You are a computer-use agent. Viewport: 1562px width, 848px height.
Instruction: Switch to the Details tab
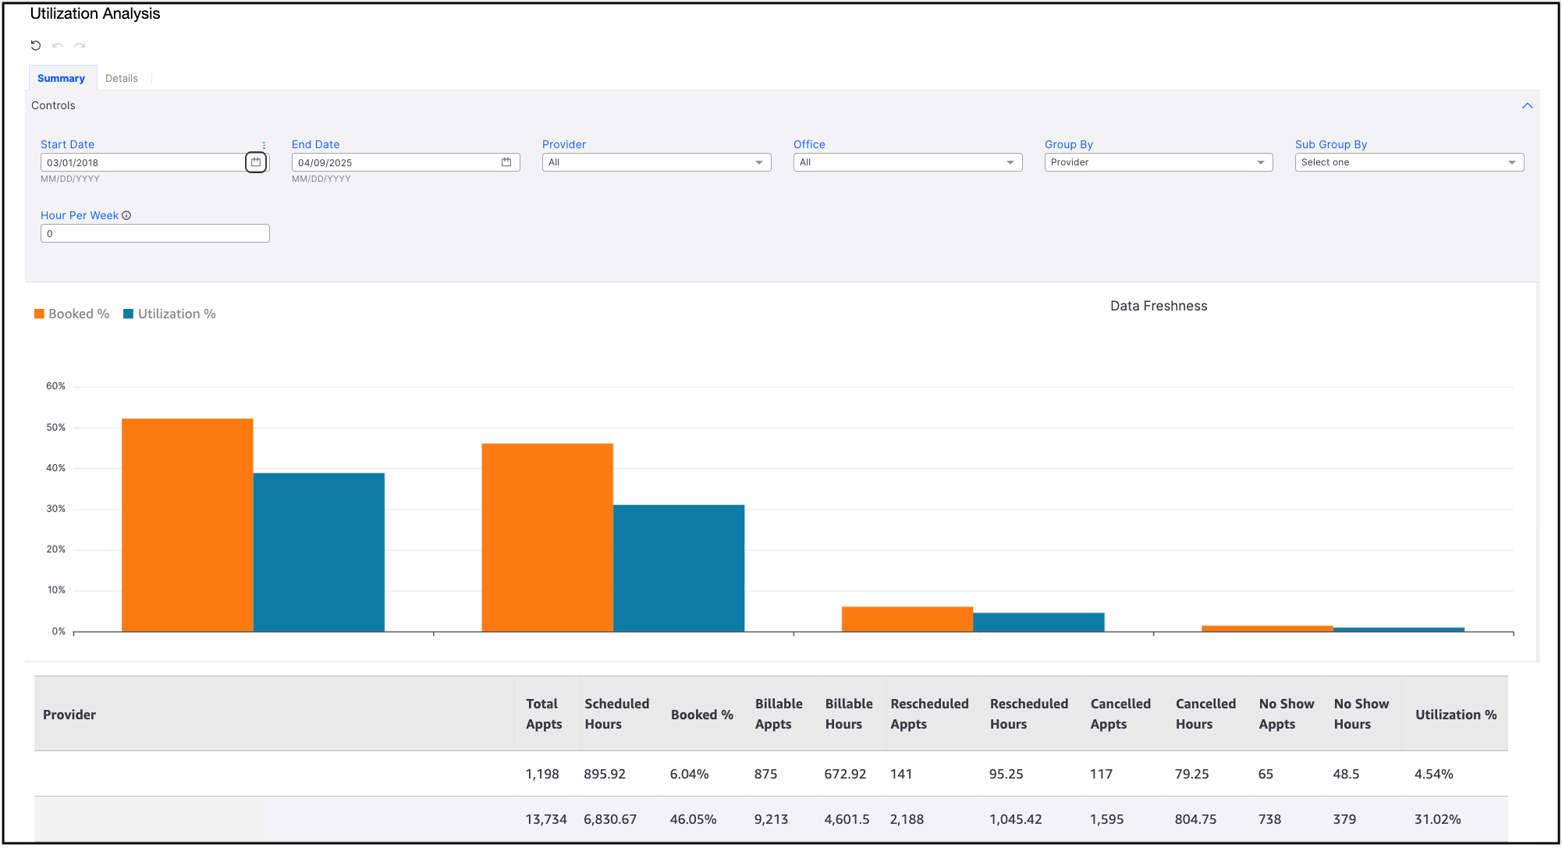click(122, 78)
